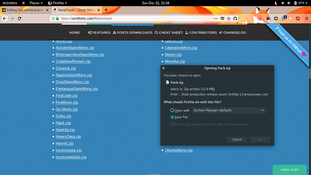Click the night light moon icon
This screenshot has height=175, width=311.
pyautogui.click(x=276, y=3)
